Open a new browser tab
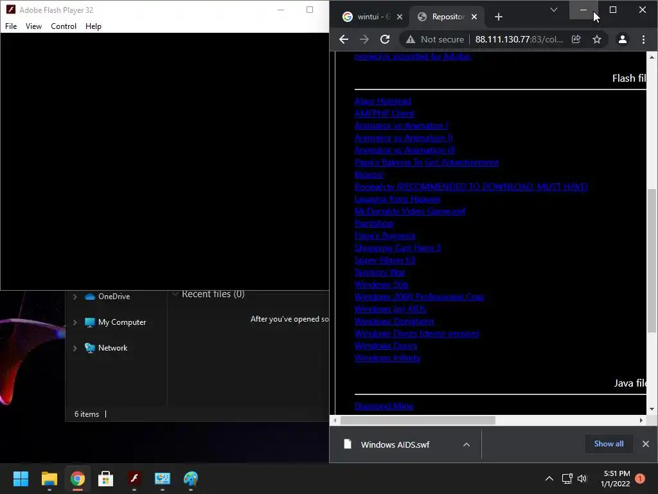The image size is (658, 494). [x=498, y=17]
